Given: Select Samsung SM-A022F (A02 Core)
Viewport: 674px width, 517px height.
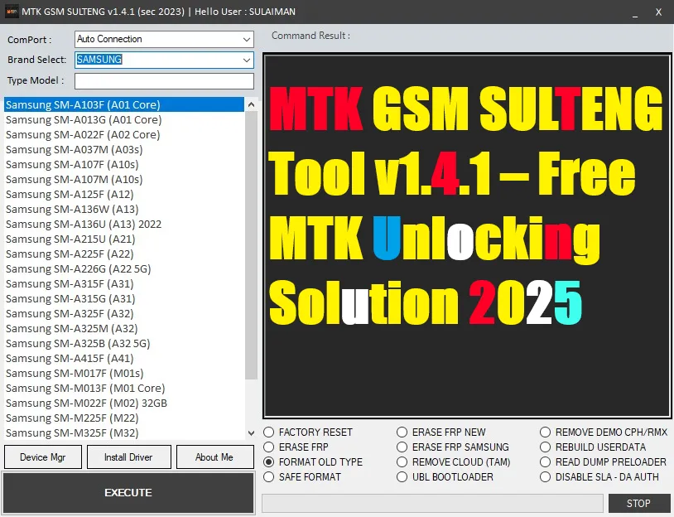Looking at the screenshot, I should (124, 134).
